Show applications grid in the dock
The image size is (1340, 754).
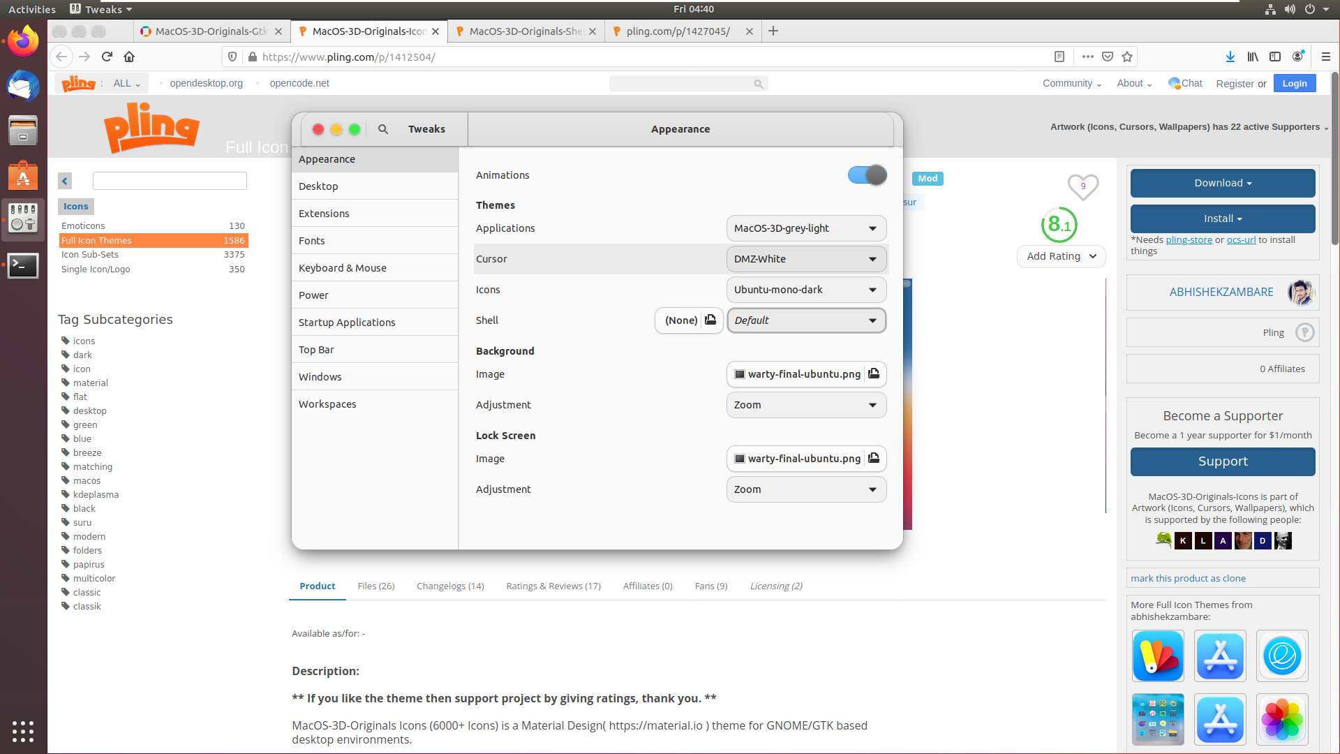pos(23,731)
